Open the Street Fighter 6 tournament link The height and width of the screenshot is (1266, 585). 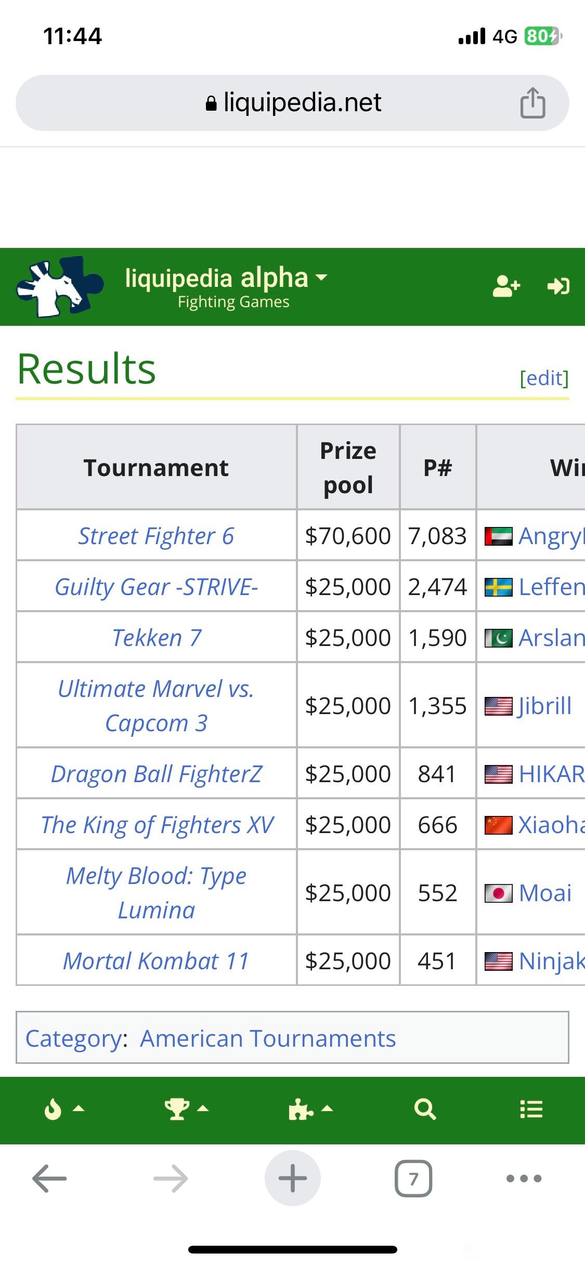(x=156, y=536)
